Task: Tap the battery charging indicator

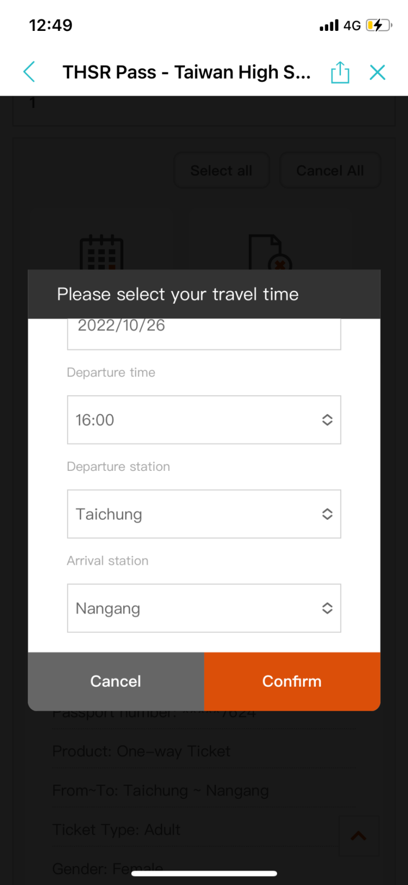Action: pos(379,25)
